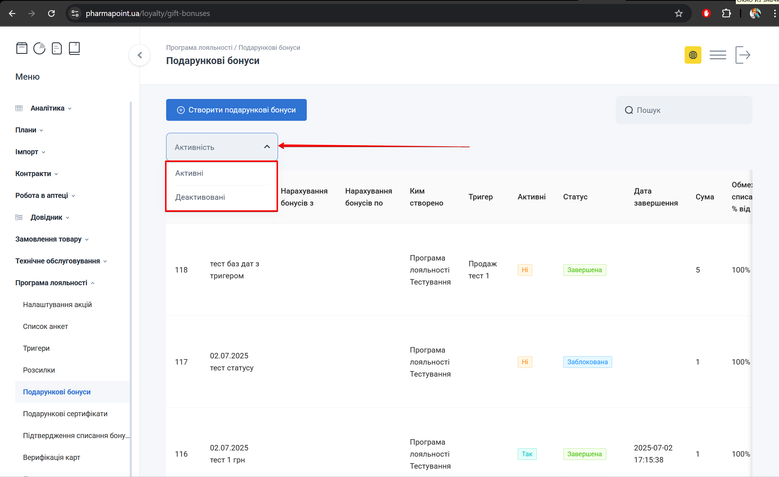This screenshot has width=779, height=477.
Task: Open browser extensions puzzle icon
Action: (x=726, y=13)
